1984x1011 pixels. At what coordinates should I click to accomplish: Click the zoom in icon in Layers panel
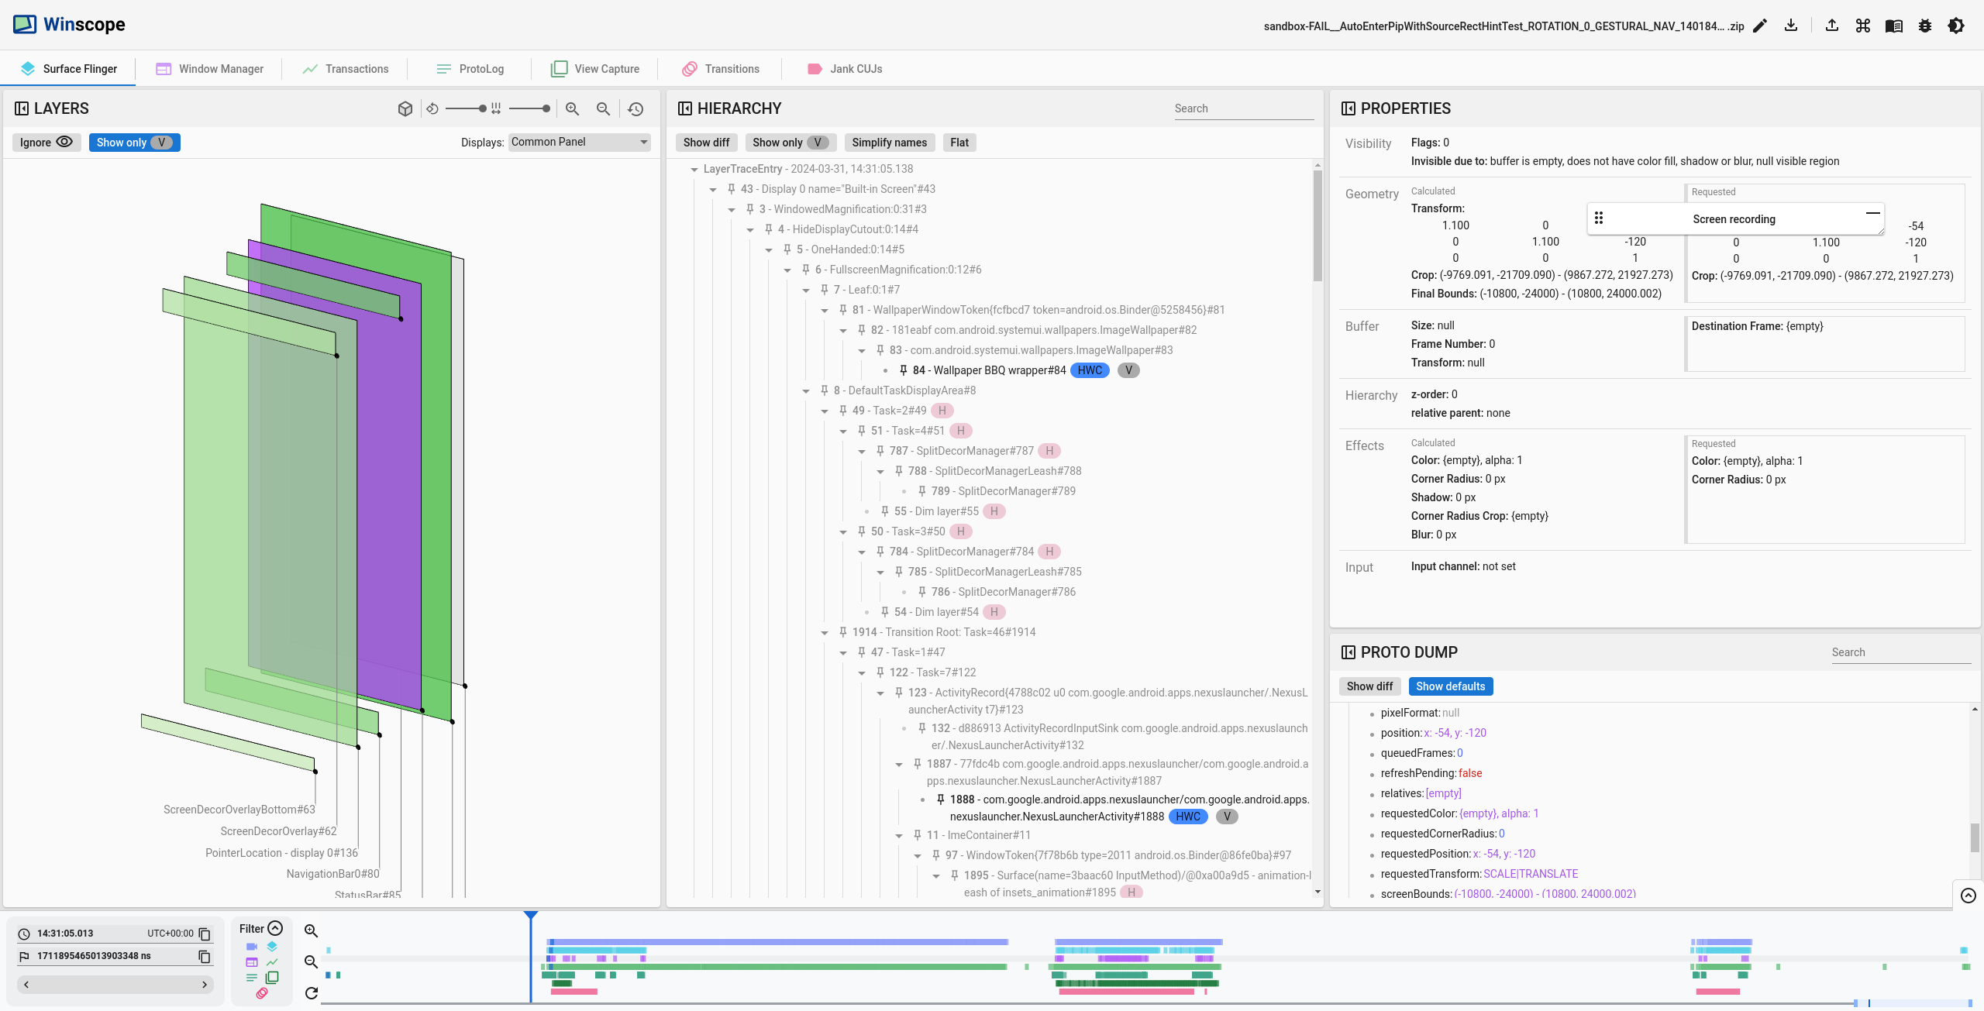[571, 108]
